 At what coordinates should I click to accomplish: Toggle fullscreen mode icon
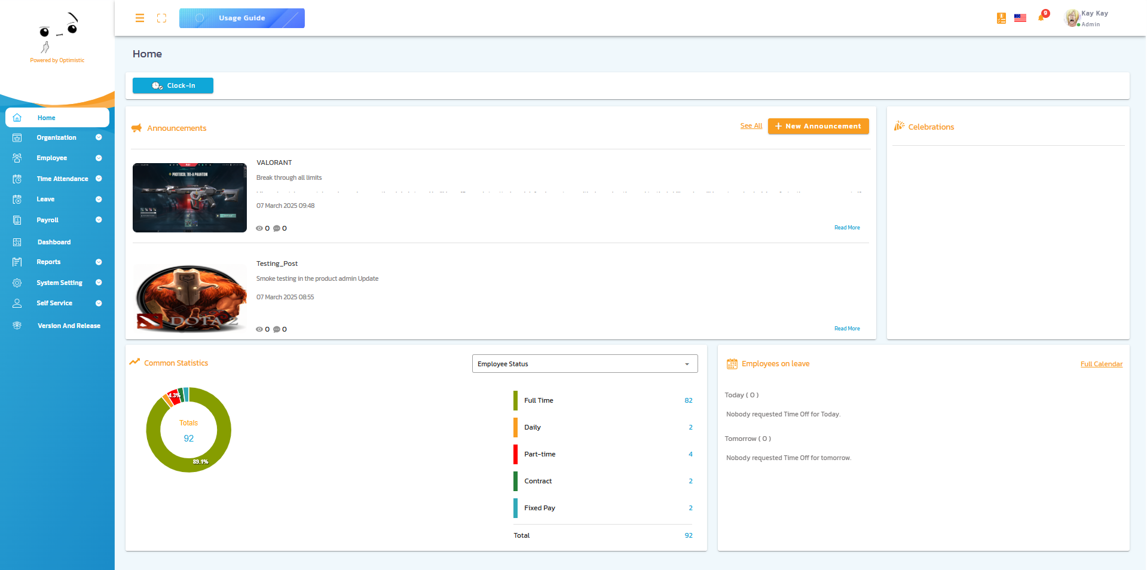tap(161, 19)
